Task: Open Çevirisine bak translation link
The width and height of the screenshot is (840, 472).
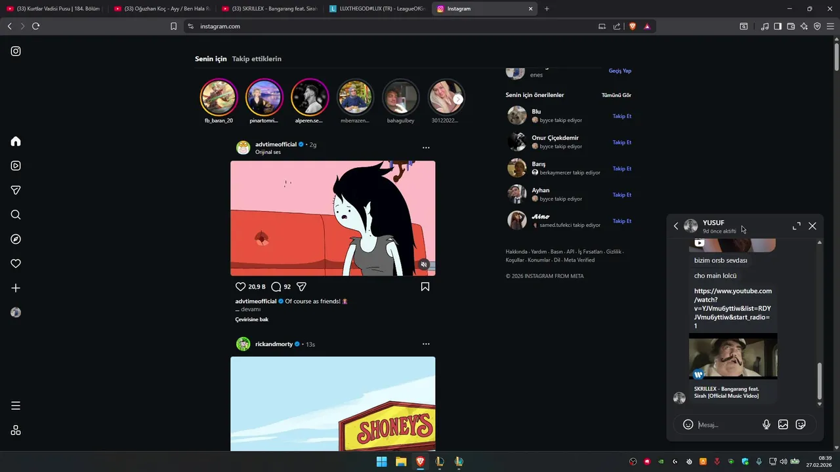Action: tap(252, 319)
